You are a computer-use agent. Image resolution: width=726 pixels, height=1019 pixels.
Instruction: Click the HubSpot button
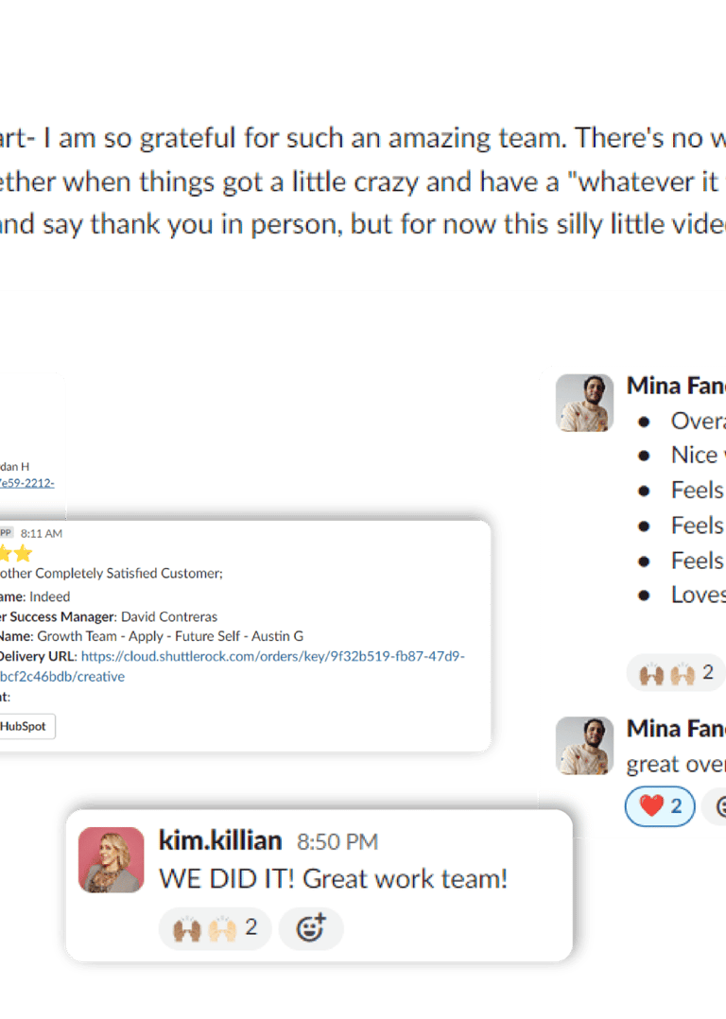pyautogui.click(x=25, y=727)
